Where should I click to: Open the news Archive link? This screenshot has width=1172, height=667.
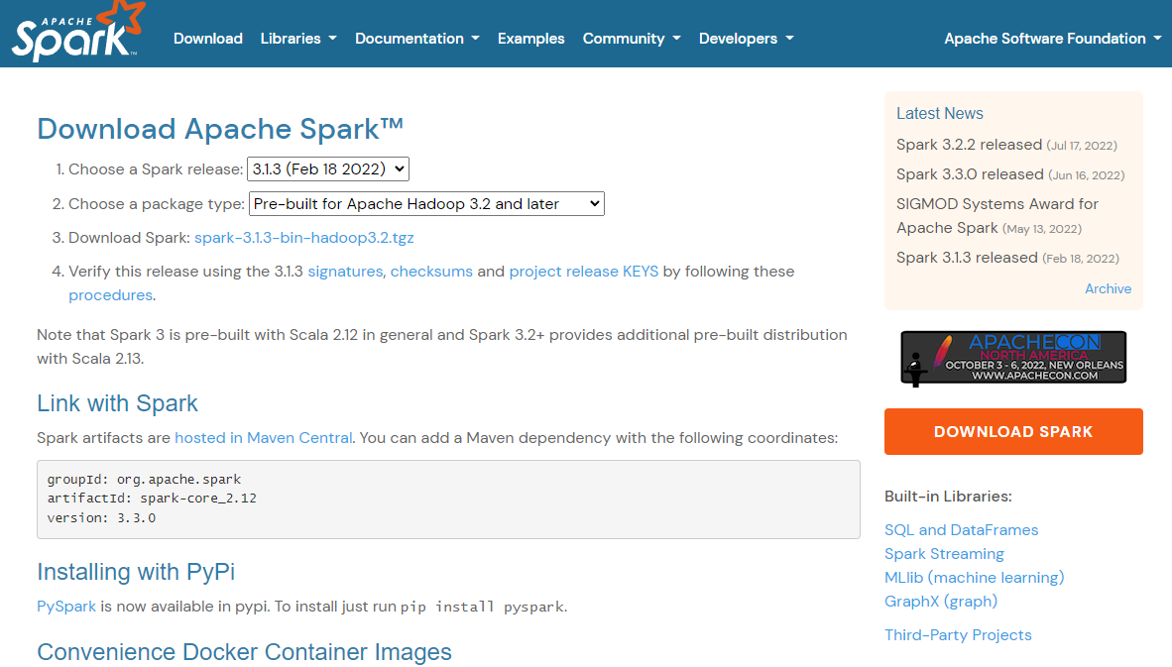click(x=1108, y=288)
